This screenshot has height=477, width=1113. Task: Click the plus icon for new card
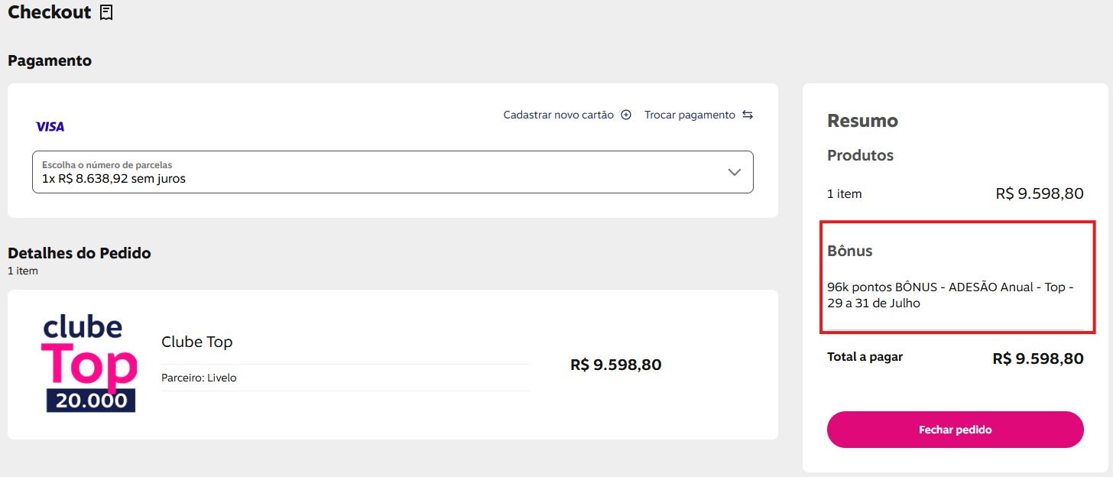coord(626,115)
